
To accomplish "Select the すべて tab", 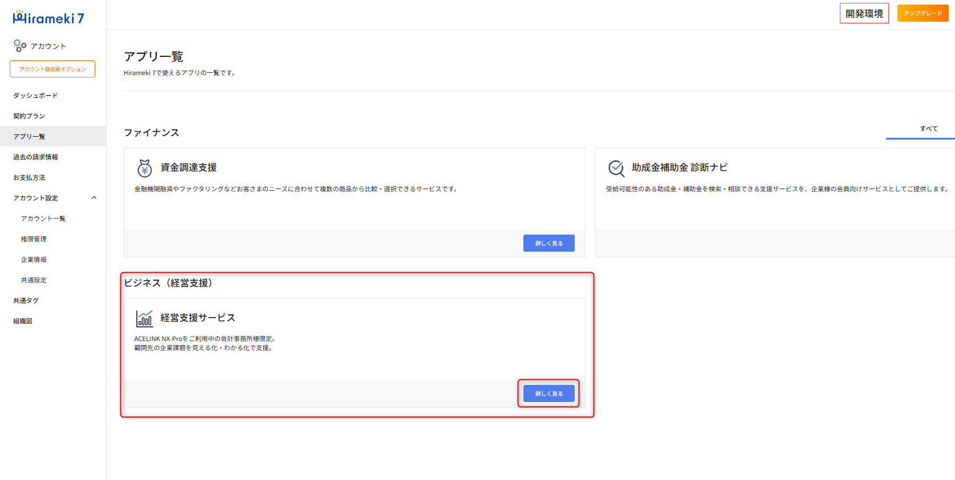I will (x=928, y=129).
